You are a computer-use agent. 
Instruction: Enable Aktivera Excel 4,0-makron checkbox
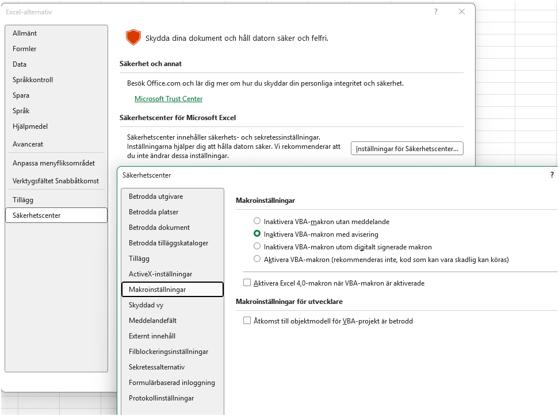click(247, 283)
